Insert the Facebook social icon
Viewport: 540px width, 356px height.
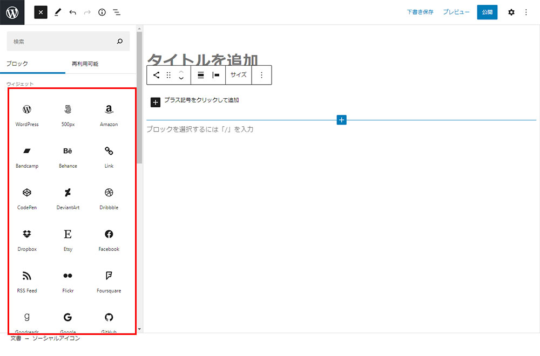(x=109, y=239)
